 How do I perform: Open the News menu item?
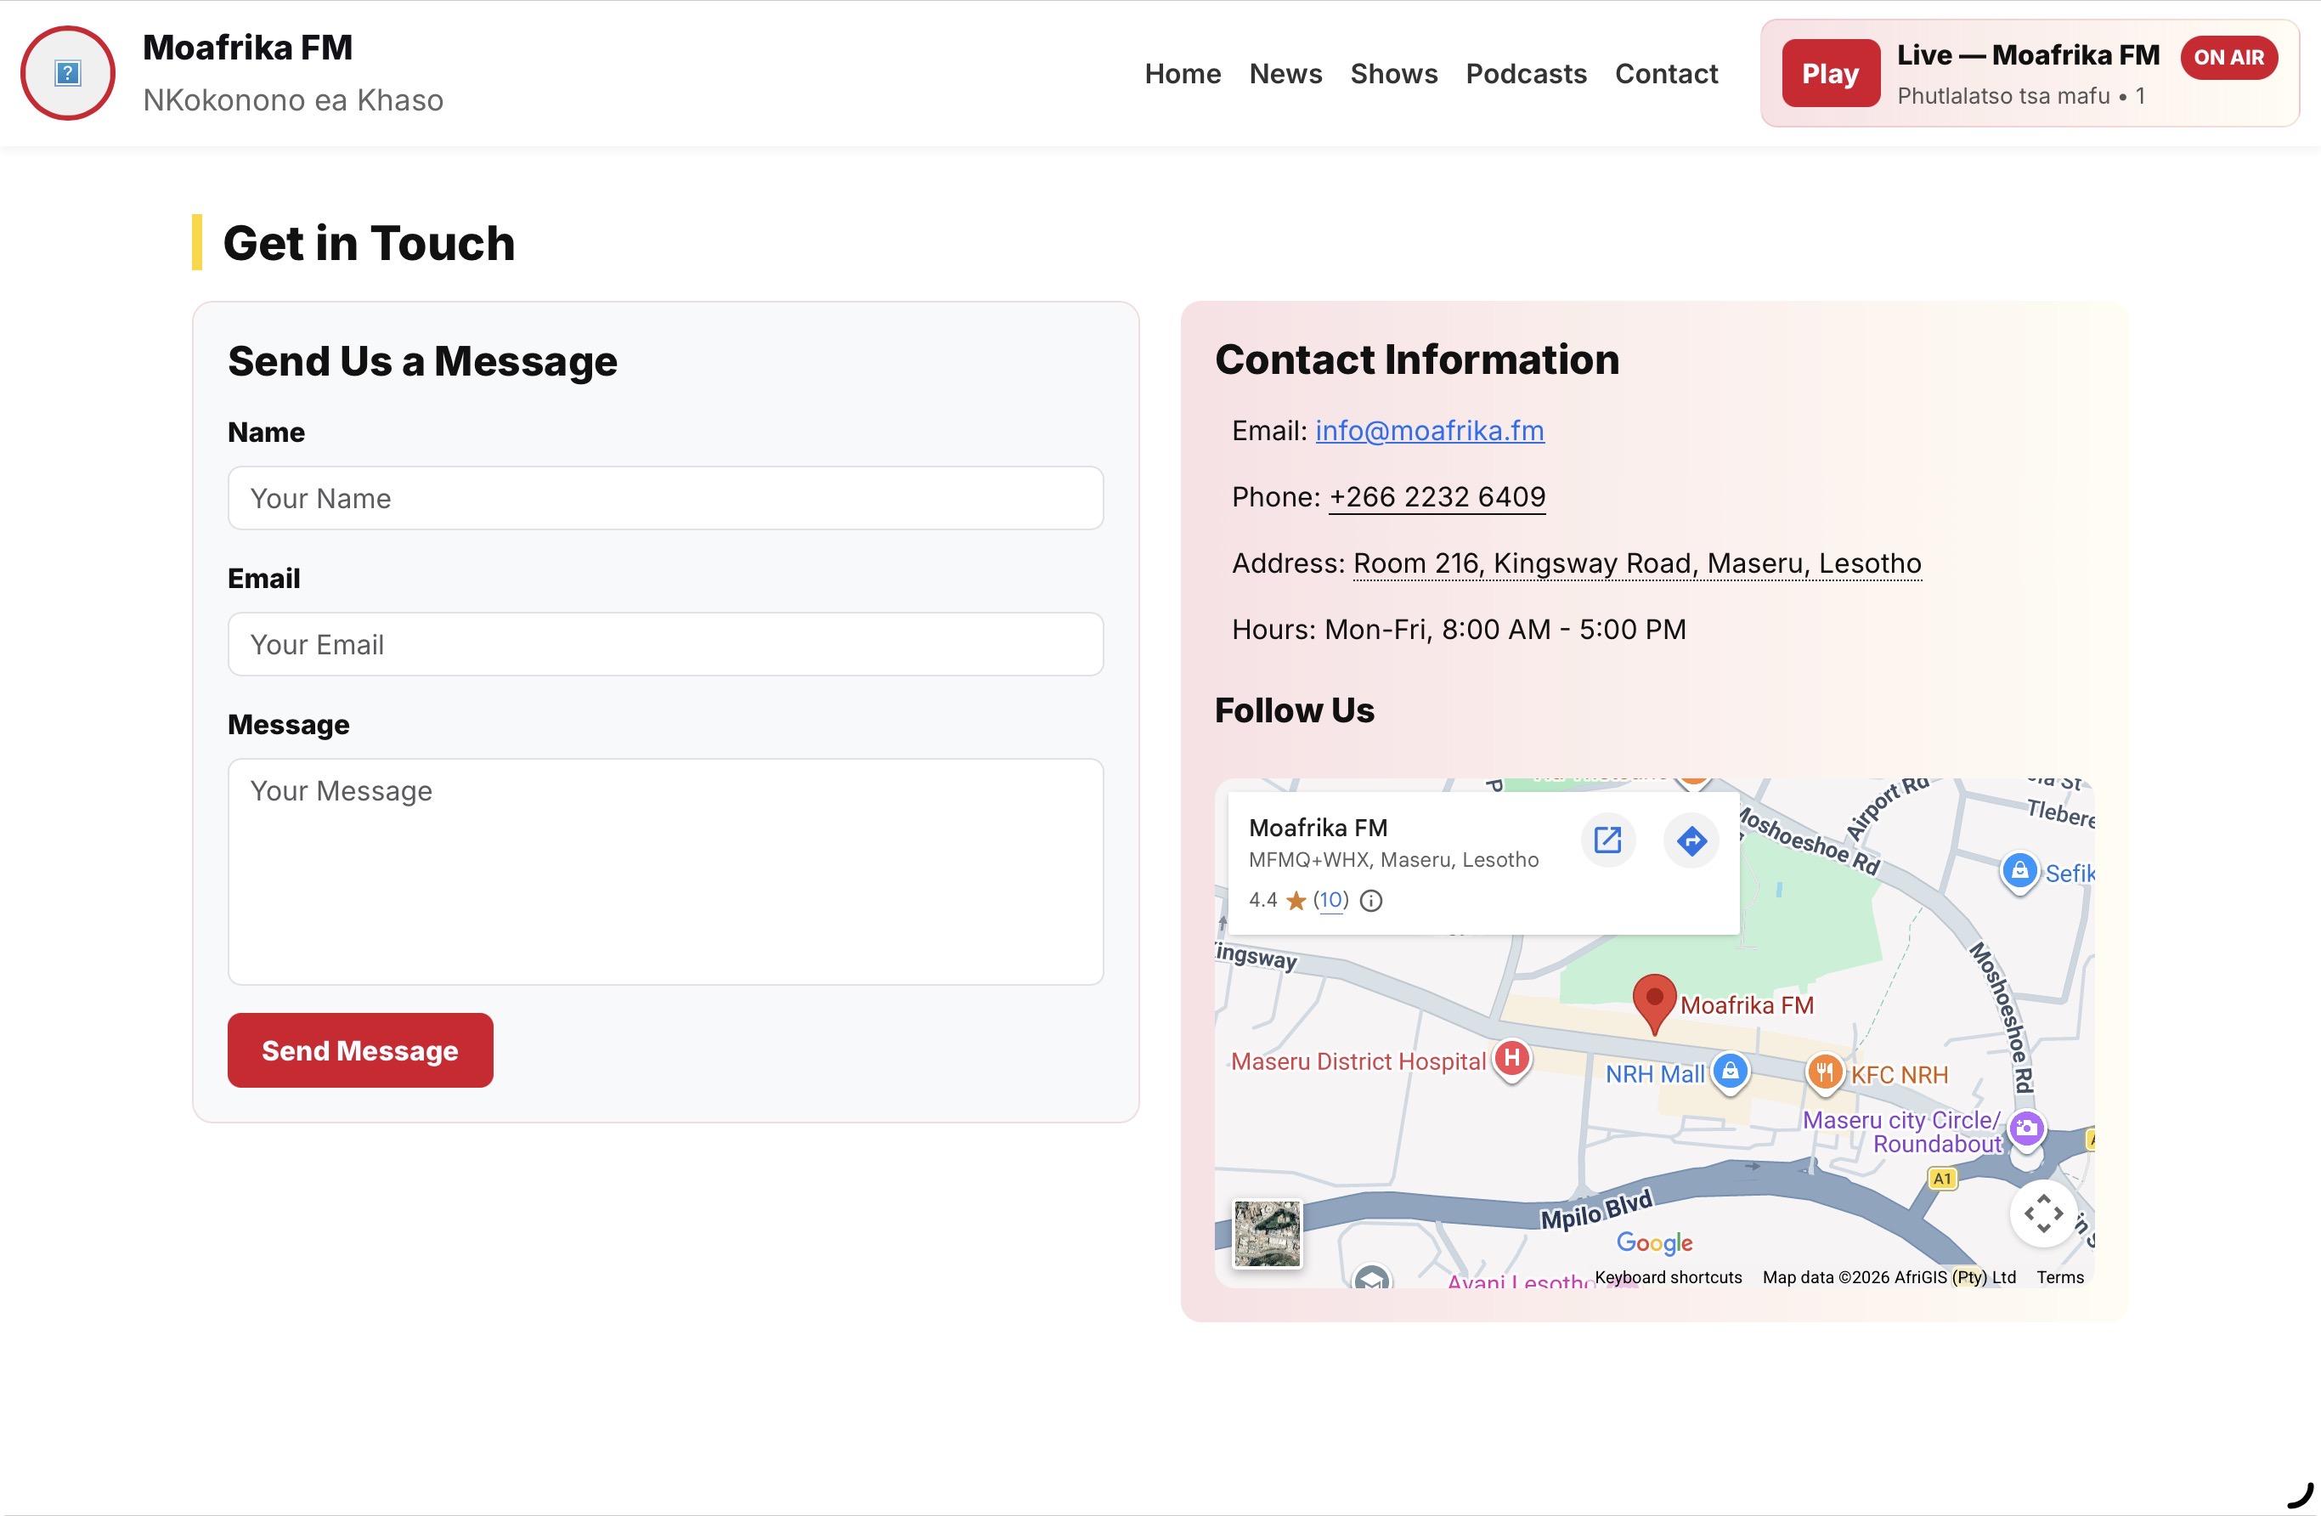click(x=1285, y=74)
